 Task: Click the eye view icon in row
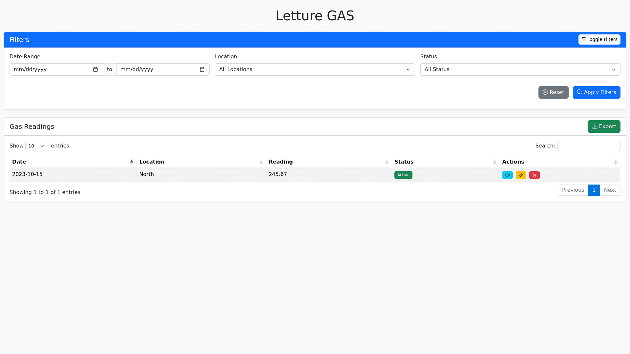[507, 175]
